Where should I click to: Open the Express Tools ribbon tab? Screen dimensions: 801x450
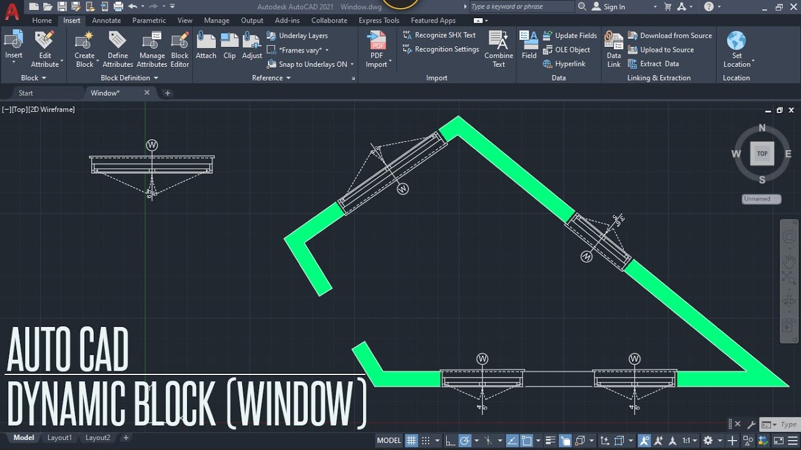coord(379,21)
